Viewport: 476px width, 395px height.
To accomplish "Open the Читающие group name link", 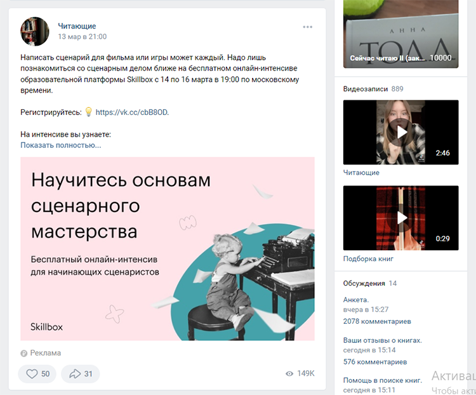I will 77,26.
